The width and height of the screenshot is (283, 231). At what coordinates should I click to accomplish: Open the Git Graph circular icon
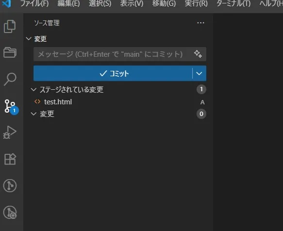(10, 185)
